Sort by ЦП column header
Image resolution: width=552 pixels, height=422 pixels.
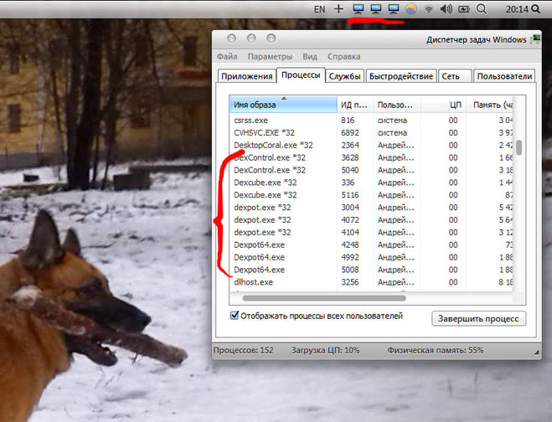(443, 105)
